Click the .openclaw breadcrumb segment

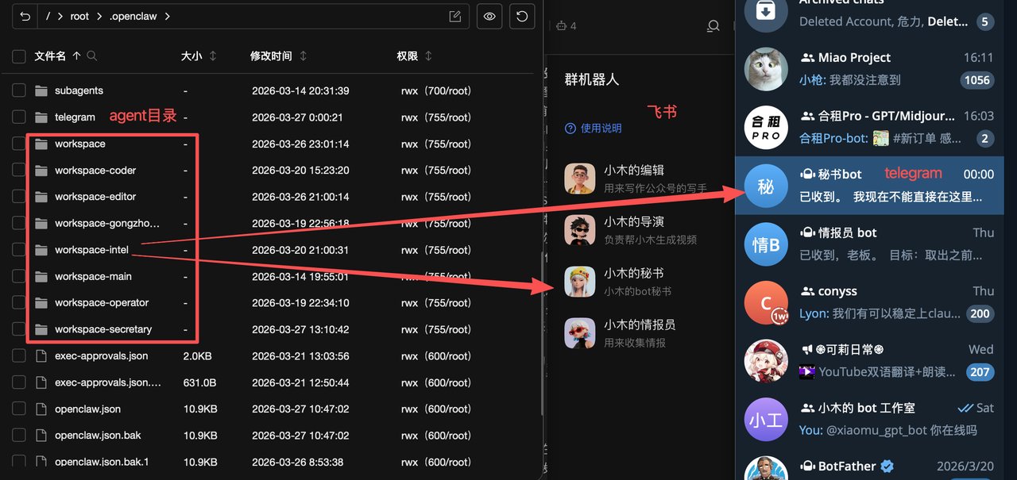(x=133, y=16)
